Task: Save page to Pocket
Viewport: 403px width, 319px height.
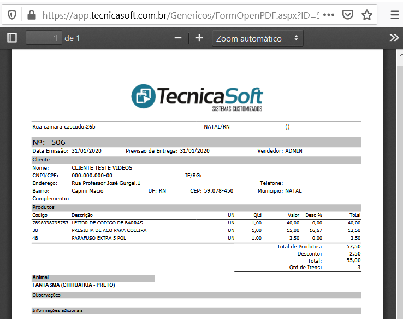Action: click(348, 15)
